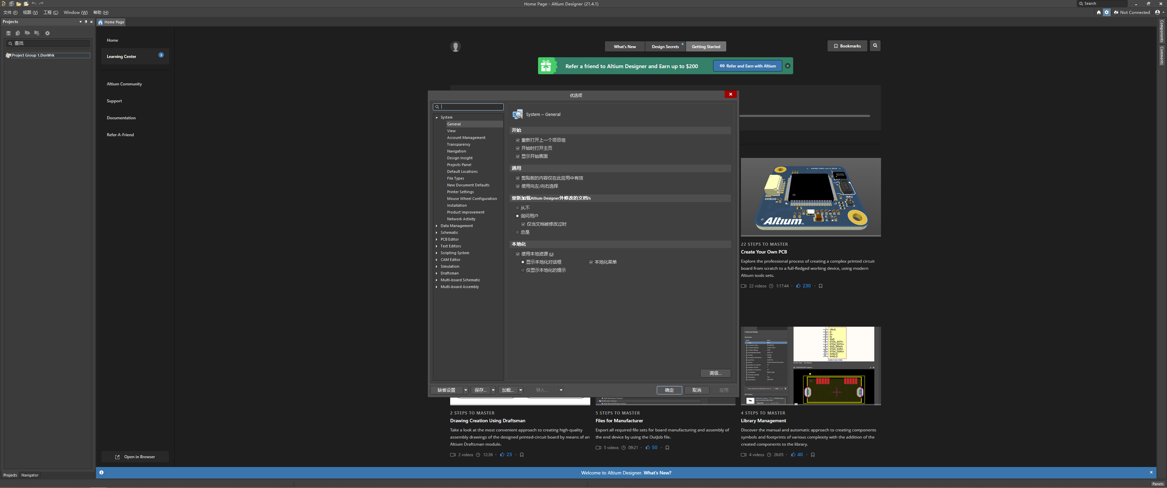1167x488 pixels.
Task: Switch to the What's New tab
Action: click(x=625, y=47)
